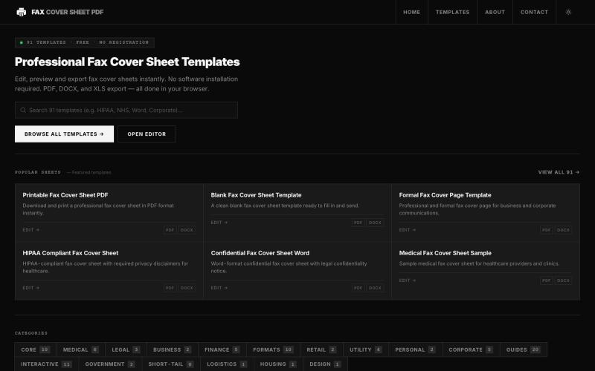Choose DOCX badge on Blank Fax Cover Sheet Template
Screen dimensions: 595x371
coord(375,223)
